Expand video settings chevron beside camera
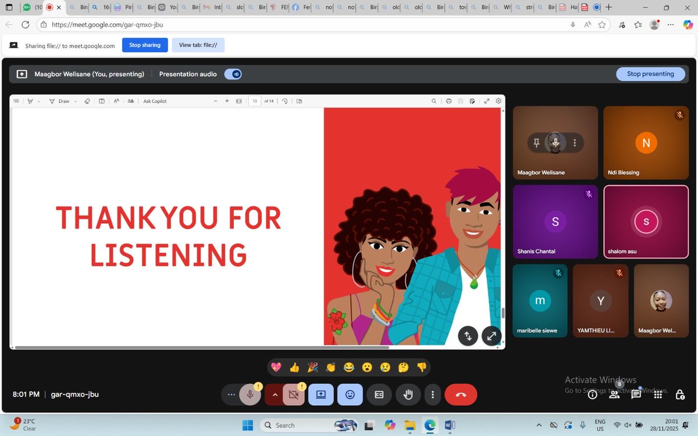Image resolution: width=698 pixels, height=436 pixels. (275, 395)
